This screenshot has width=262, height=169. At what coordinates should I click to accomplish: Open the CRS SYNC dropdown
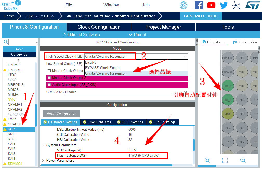[x=126, y=92]
